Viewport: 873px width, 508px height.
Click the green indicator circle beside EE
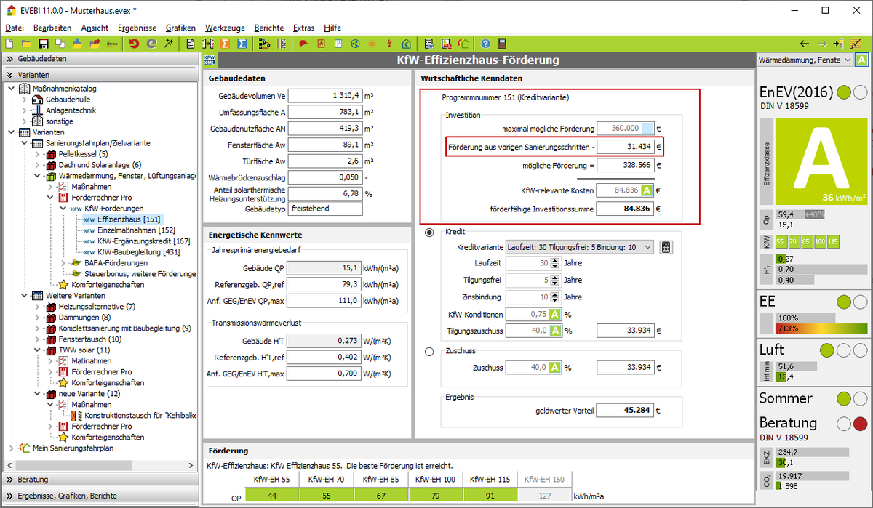point(844,302)
